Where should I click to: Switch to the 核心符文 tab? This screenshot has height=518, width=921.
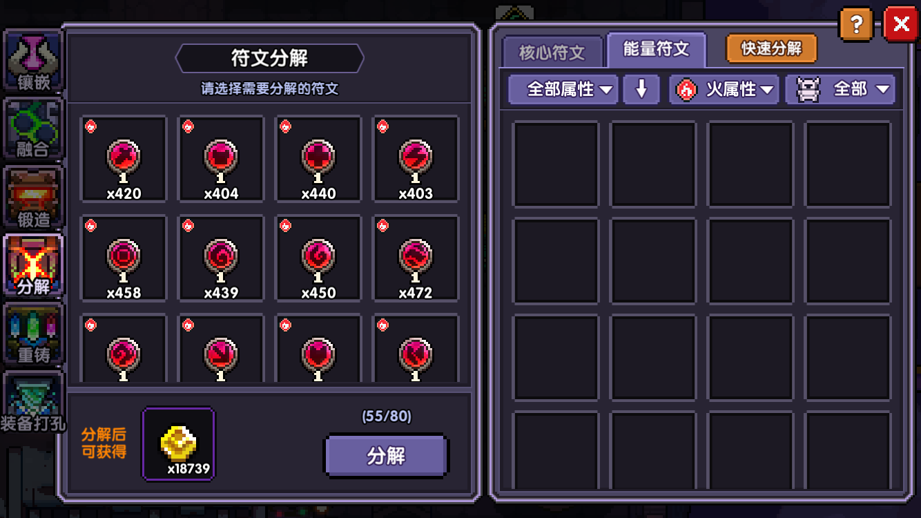552,52
